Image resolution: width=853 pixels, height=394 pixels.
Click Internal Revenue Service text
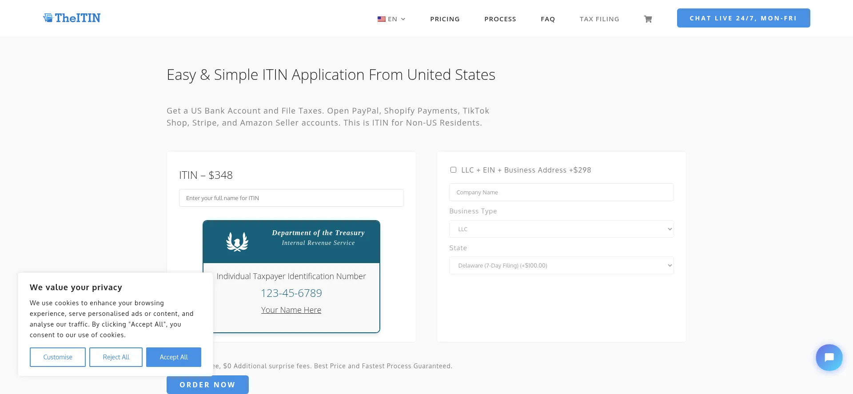(x=318, y=243)
